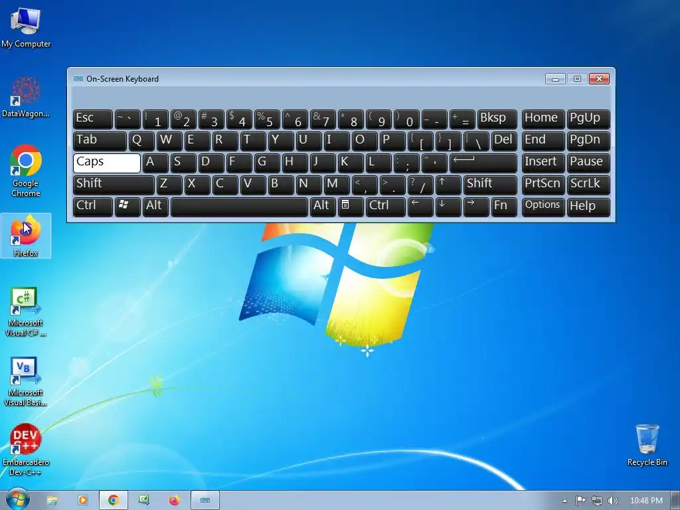The image size is (680, 510).
Task: Click the M key
Action: (337, 185)
